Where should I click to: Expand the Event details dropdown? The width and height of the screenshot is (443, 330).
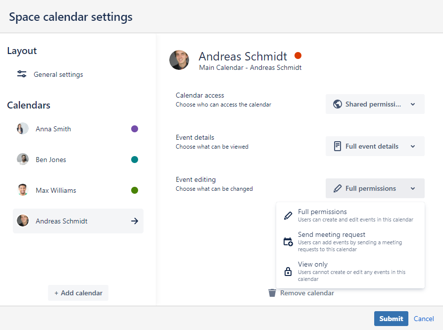375,146
